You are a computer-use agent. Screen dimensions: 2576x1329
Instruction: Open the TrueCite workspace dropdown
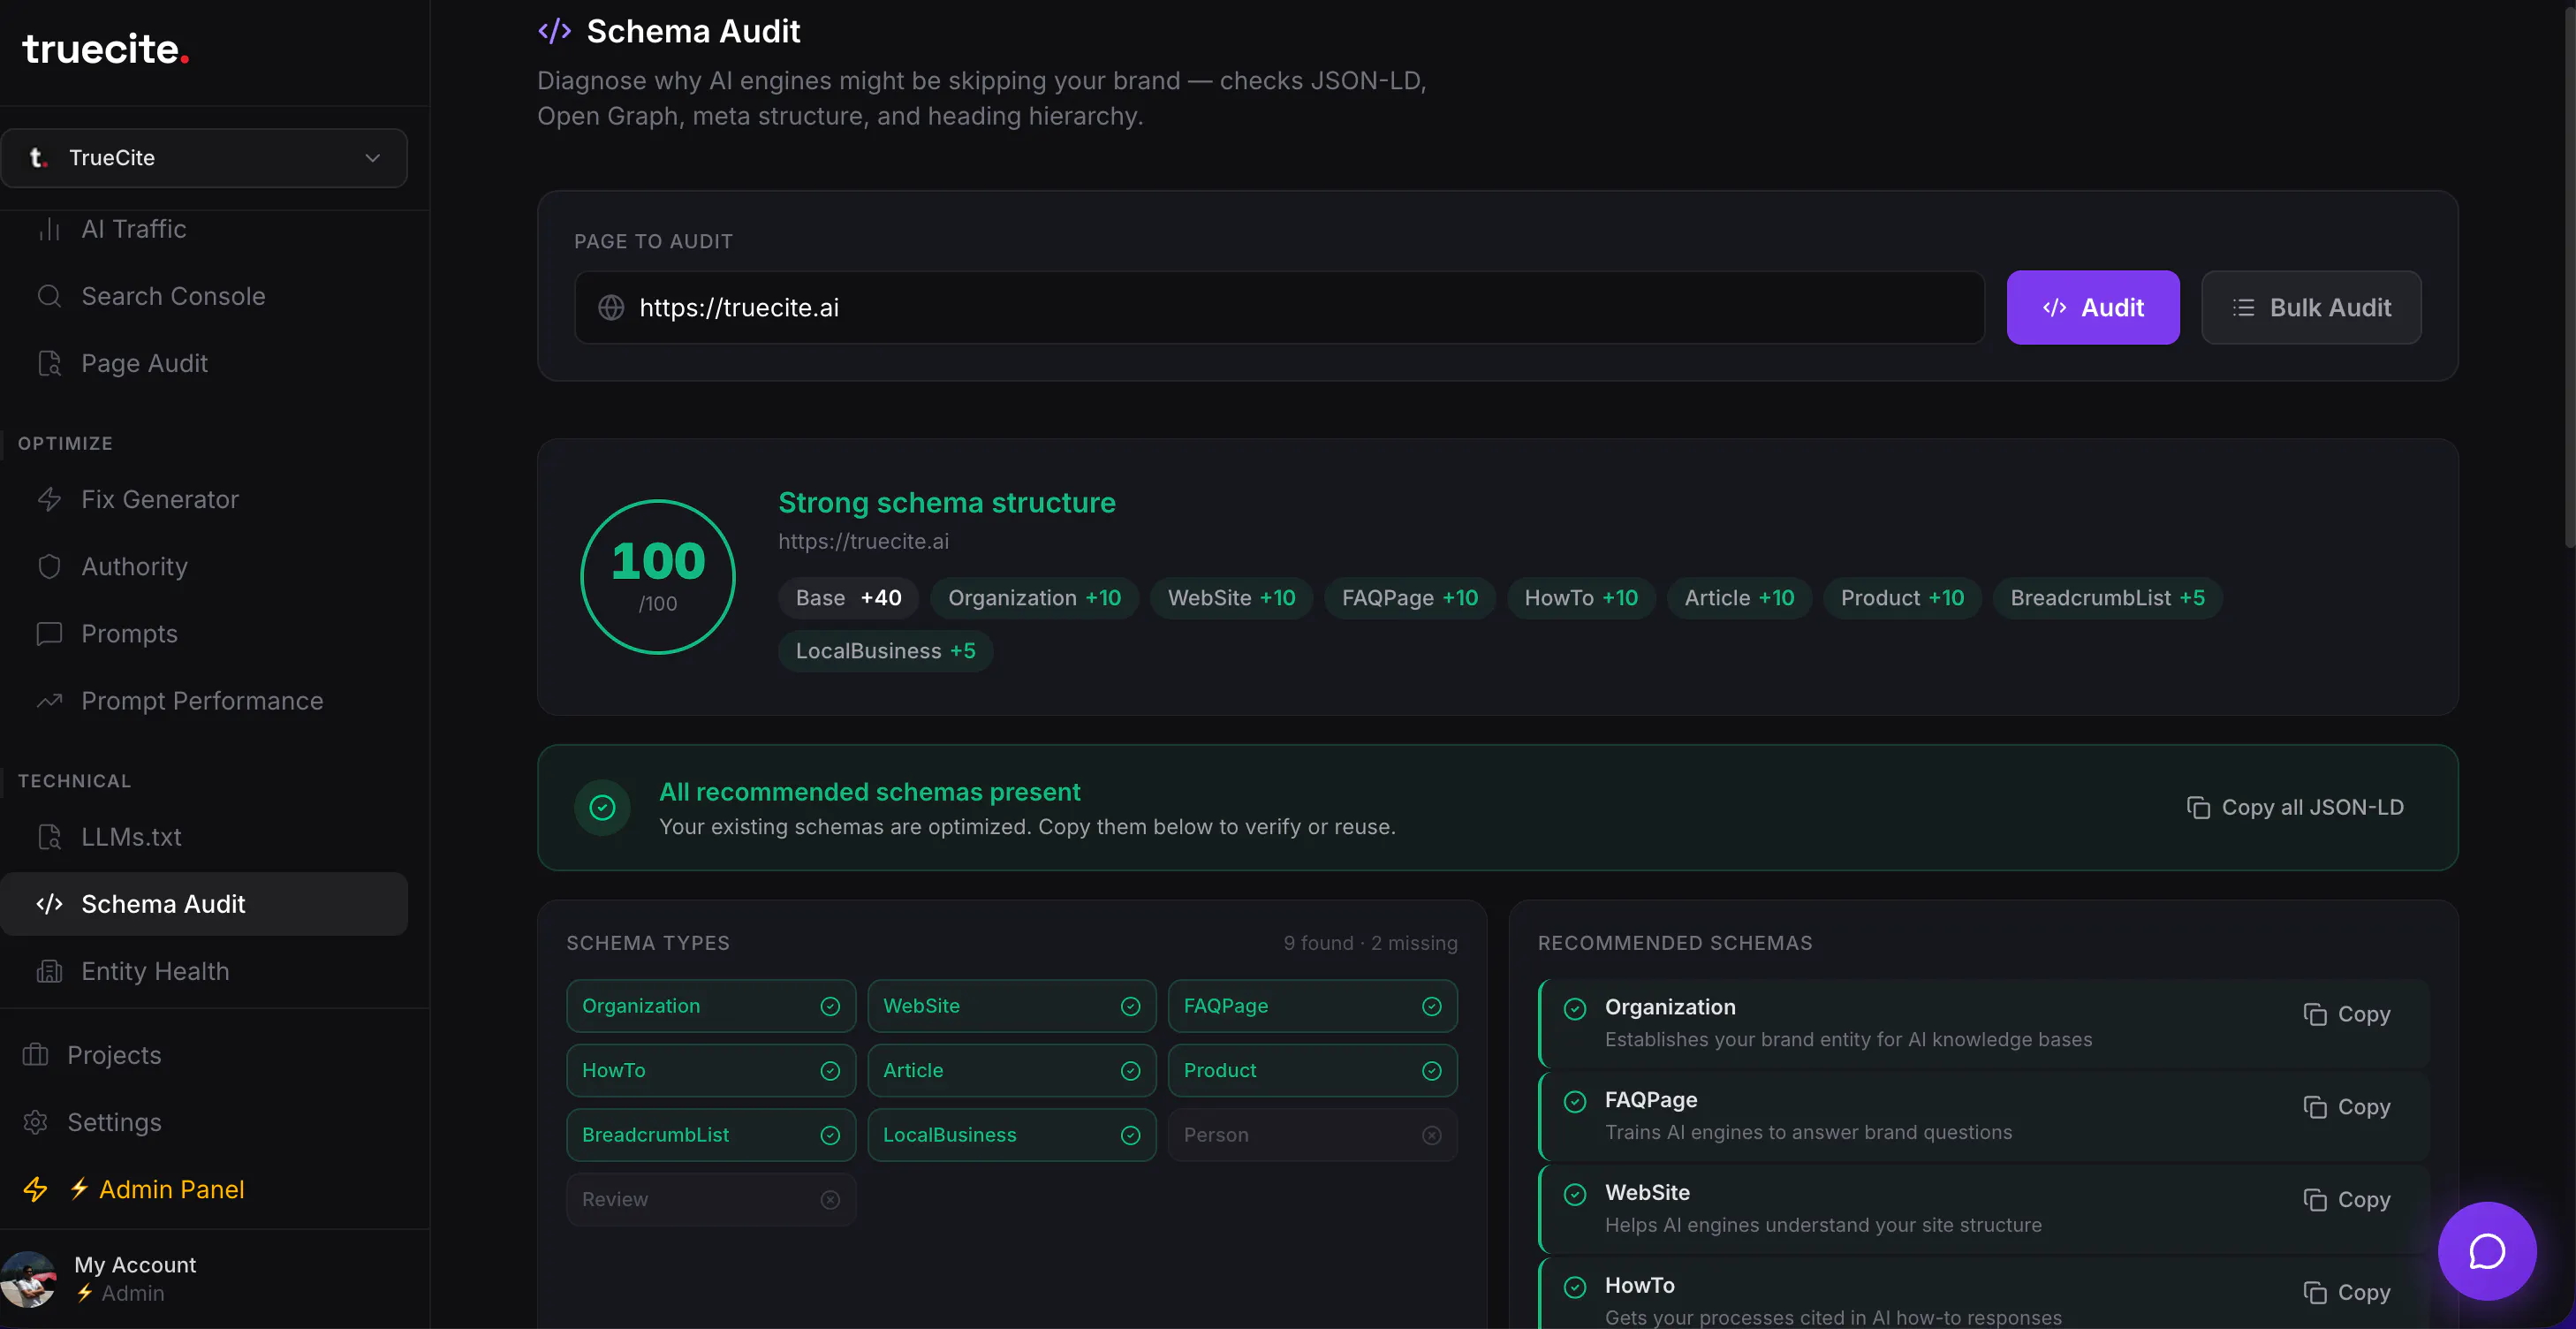(x=204, y=158)
